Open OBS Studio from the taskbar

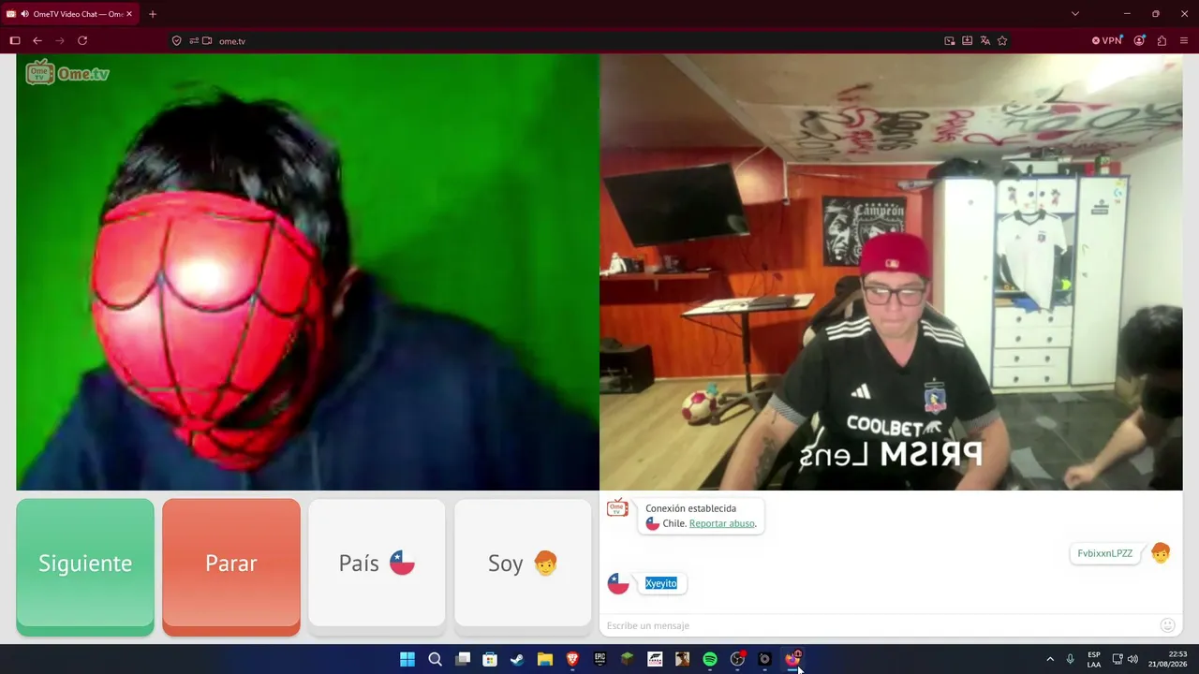click(737, 659)
